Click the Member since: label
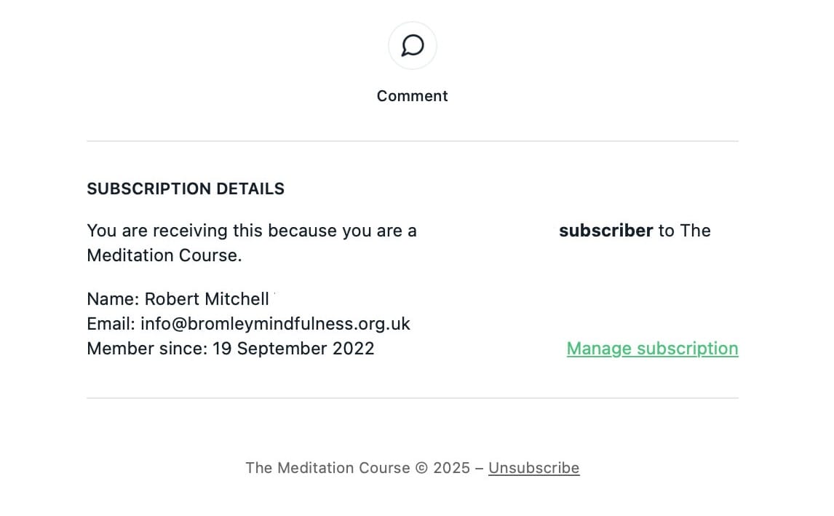This screenshot has width=834, height=516. pyautogui.click(x=147, y=349)
